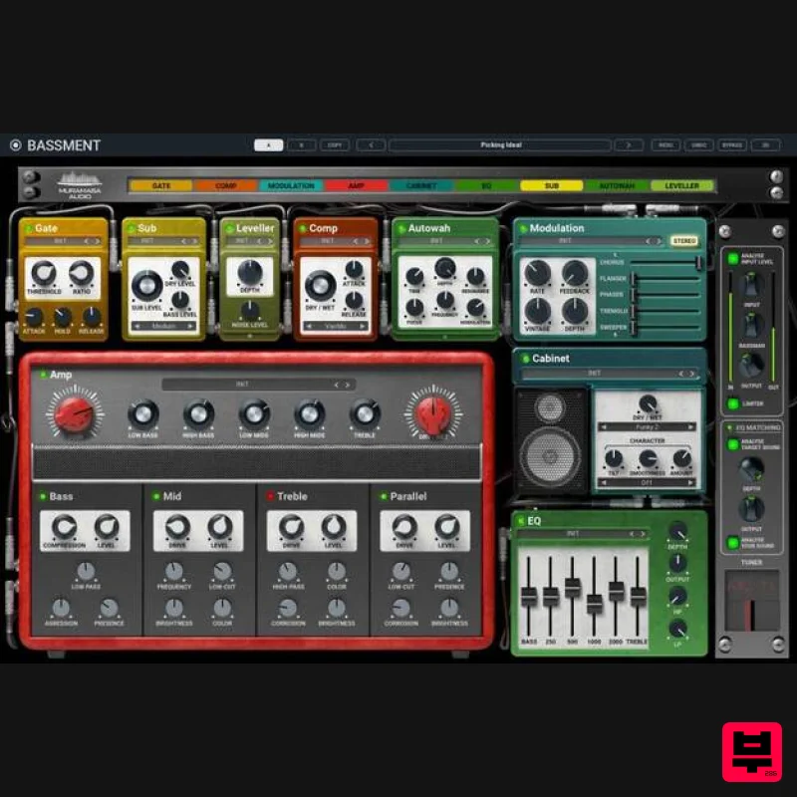The height and width of the screenshot is (797, 797).
Task: Enable the STEREO toggle on the Modulation unit
Action: [684, 240]
